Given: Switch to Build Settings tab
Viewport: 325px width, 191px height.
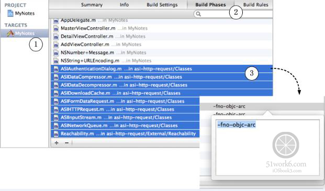Looking at the screenshot, I should click(162, 5).
